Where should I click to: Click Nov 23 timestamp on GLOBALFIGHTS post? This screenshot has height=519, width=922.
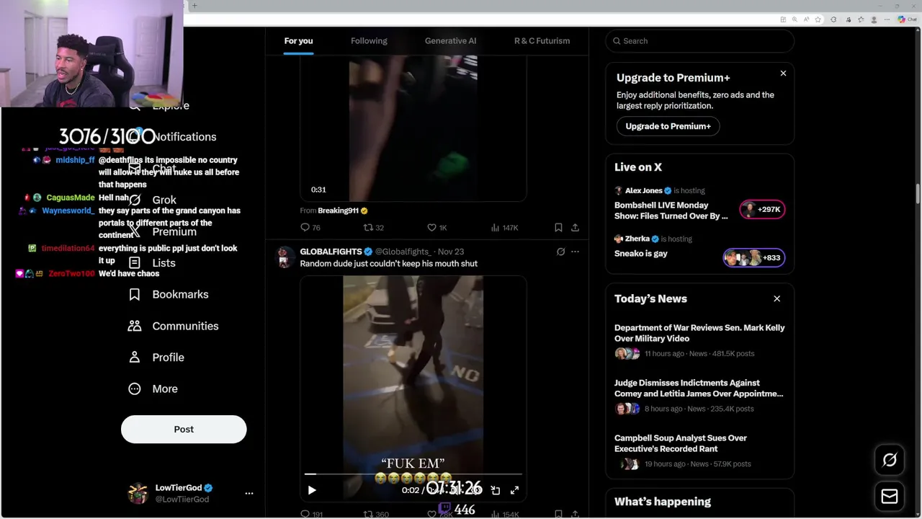(x=450, y=252)
